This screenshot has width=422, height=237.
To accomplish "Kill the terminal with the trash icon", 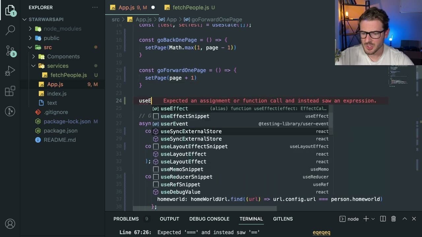I will (393, 219).
